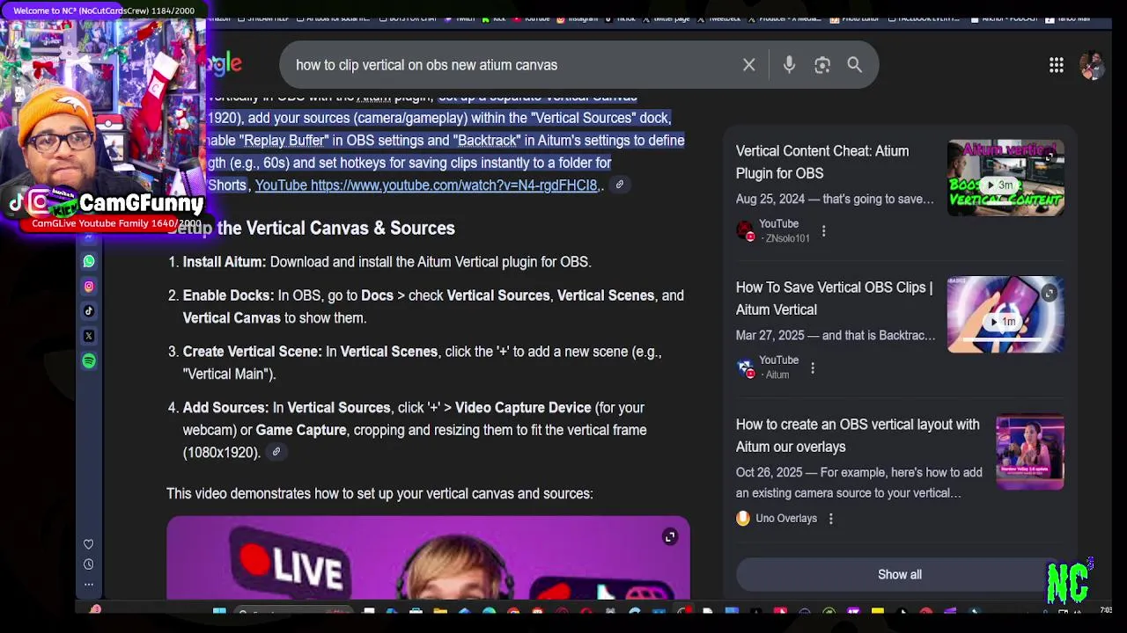Click the 'Video Capture Device' bold text
Screen dimensions: 1127x633
523,408
